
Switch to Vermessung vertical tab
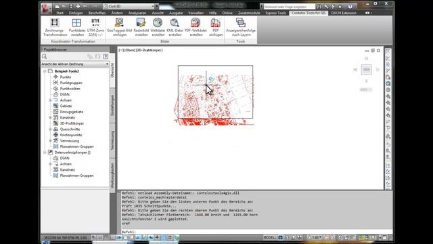pos(112,140)
